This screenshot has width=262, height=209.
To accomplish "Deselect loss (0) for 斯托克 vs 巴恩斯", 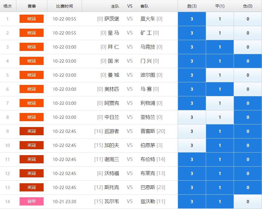I will click(x=248, y=187).
